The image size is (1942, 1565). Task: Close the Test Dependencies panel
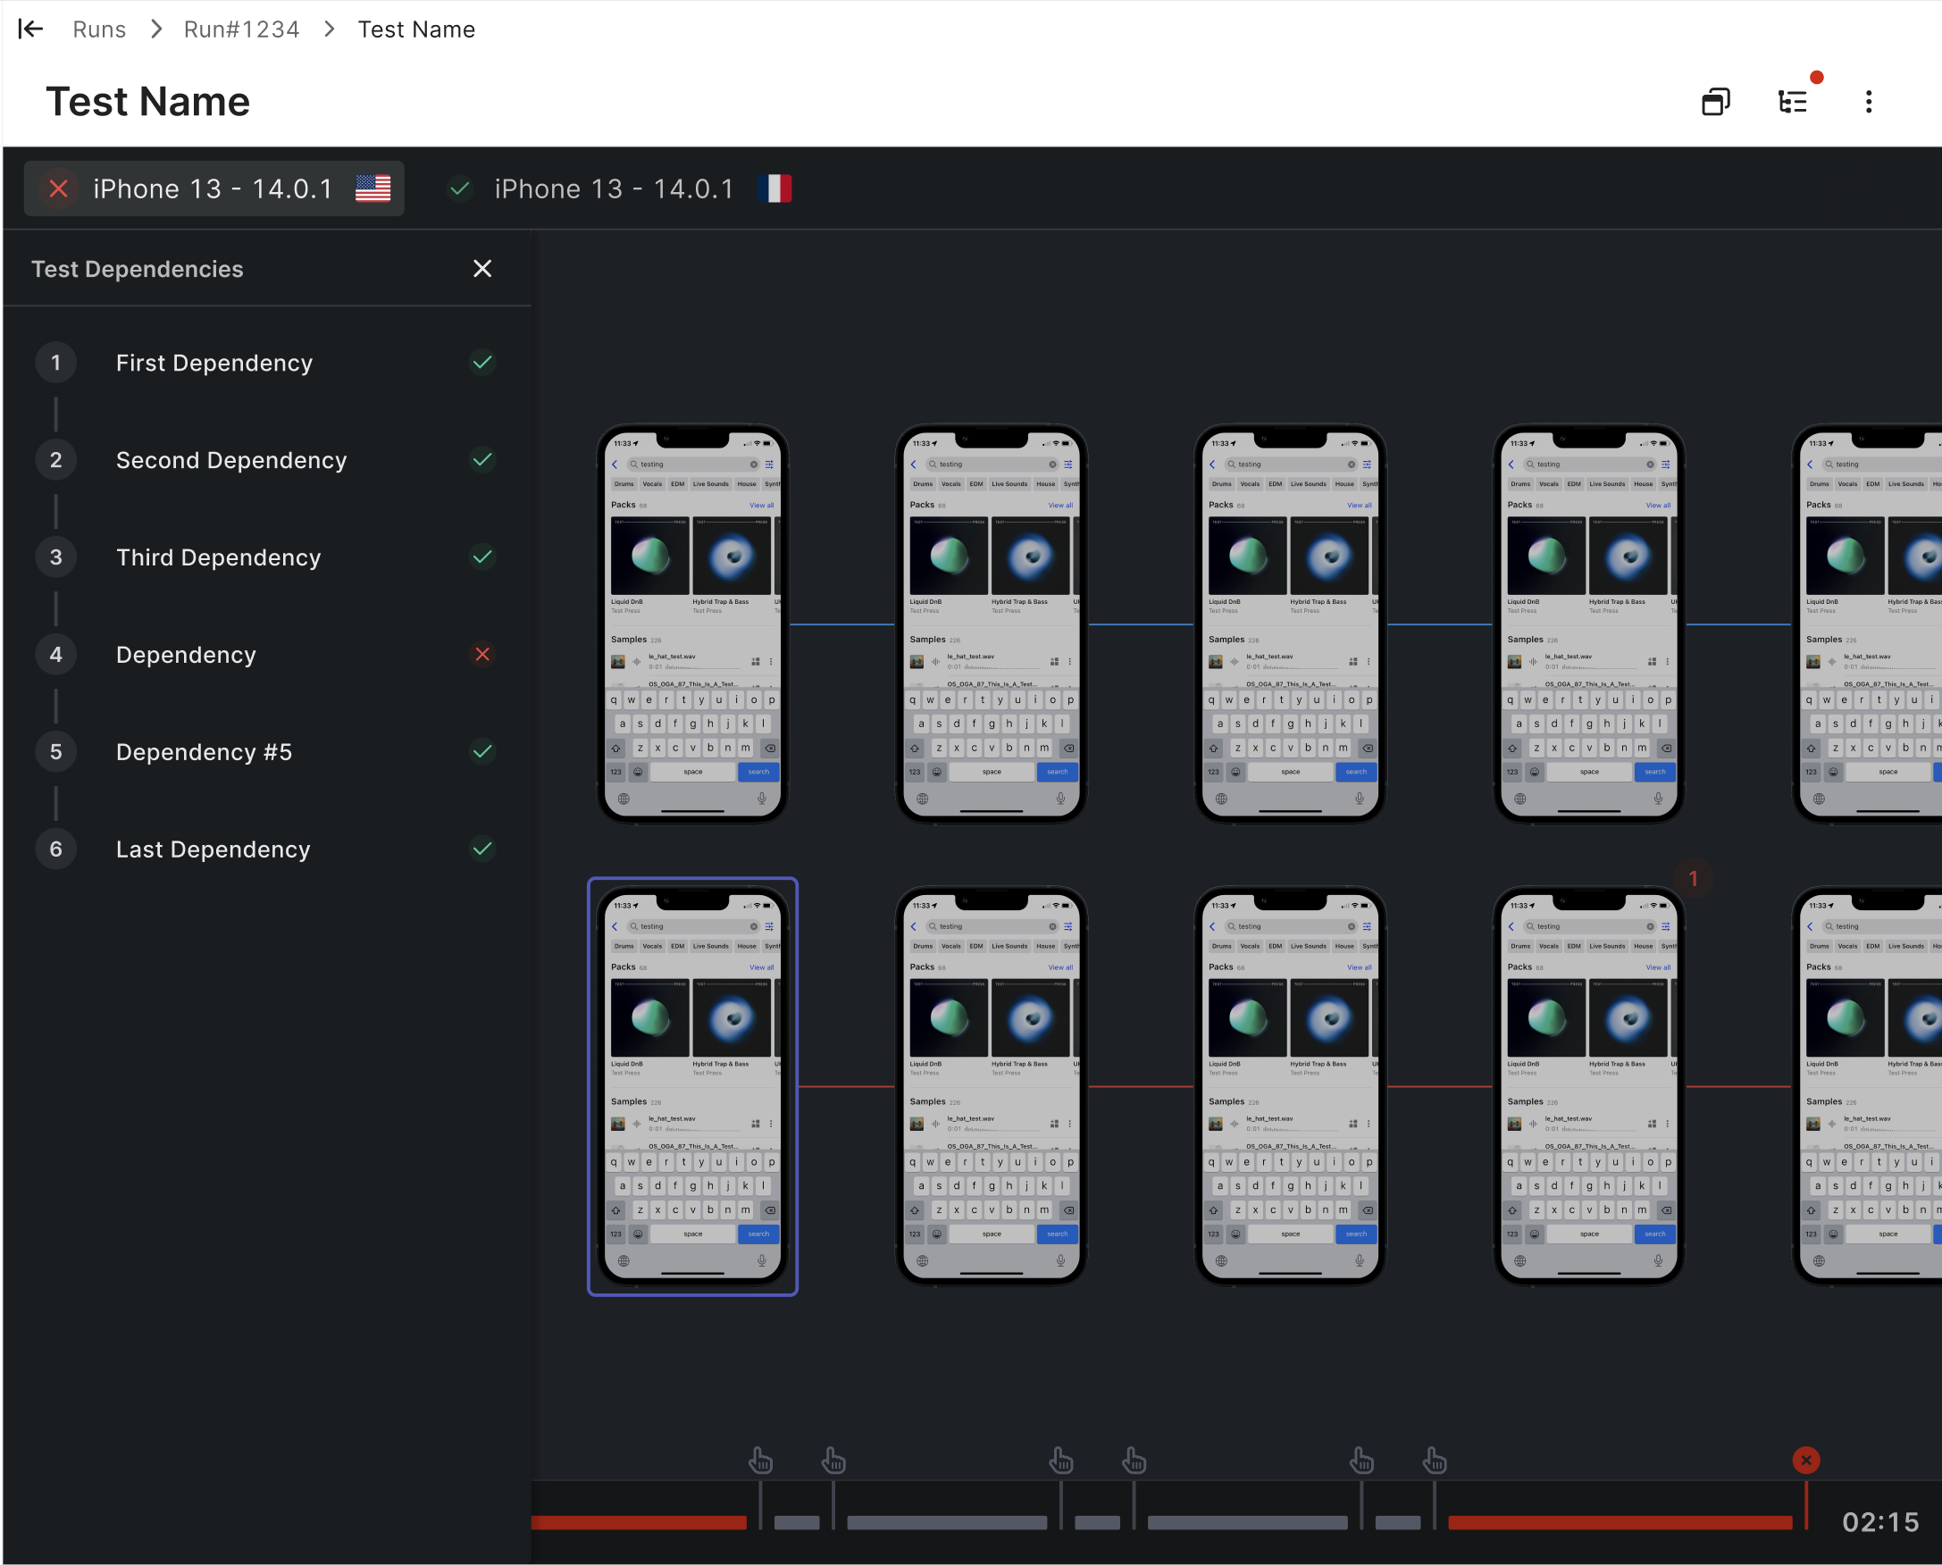point(482,269)
